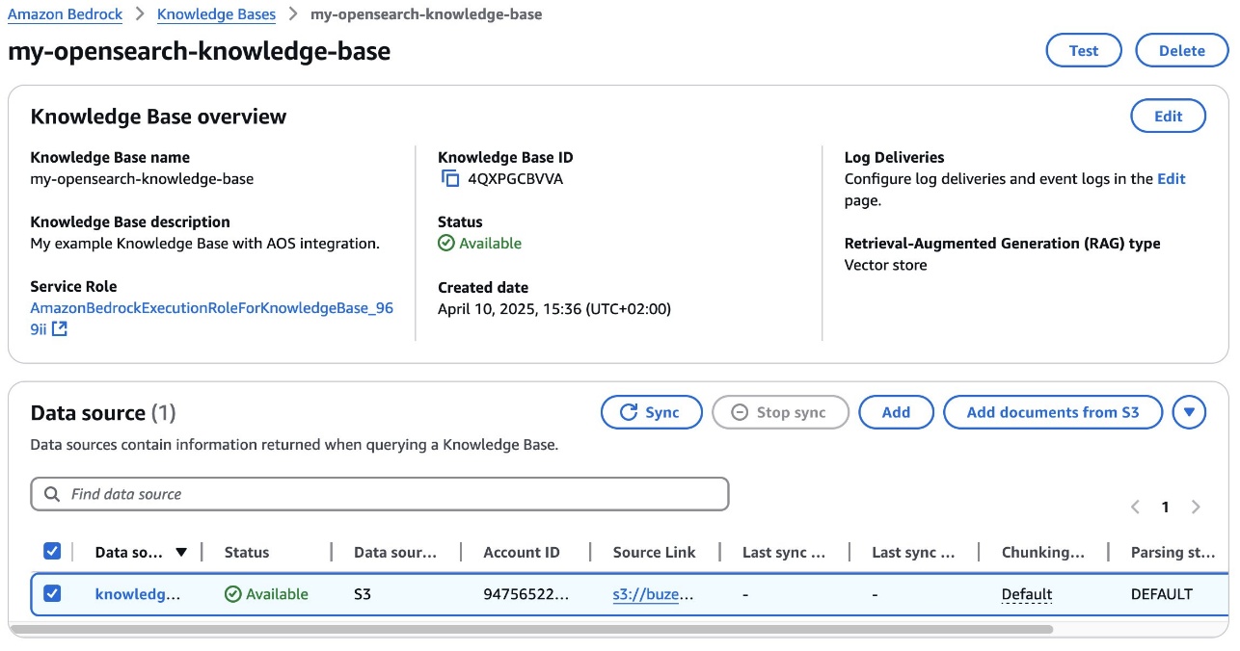The width and height of the screenshot is (1240, 651).
Task: Open the s3://buze source link
Action: click(x=653, y=594)
